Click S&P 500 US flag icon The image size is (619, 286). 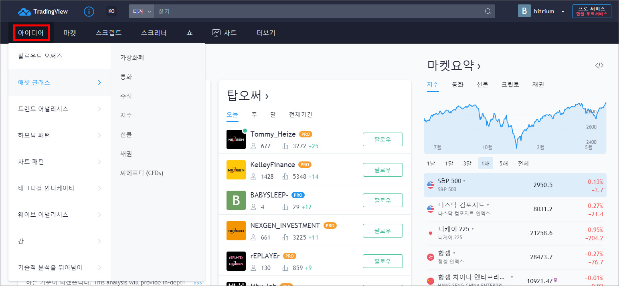tap(431, 185)
